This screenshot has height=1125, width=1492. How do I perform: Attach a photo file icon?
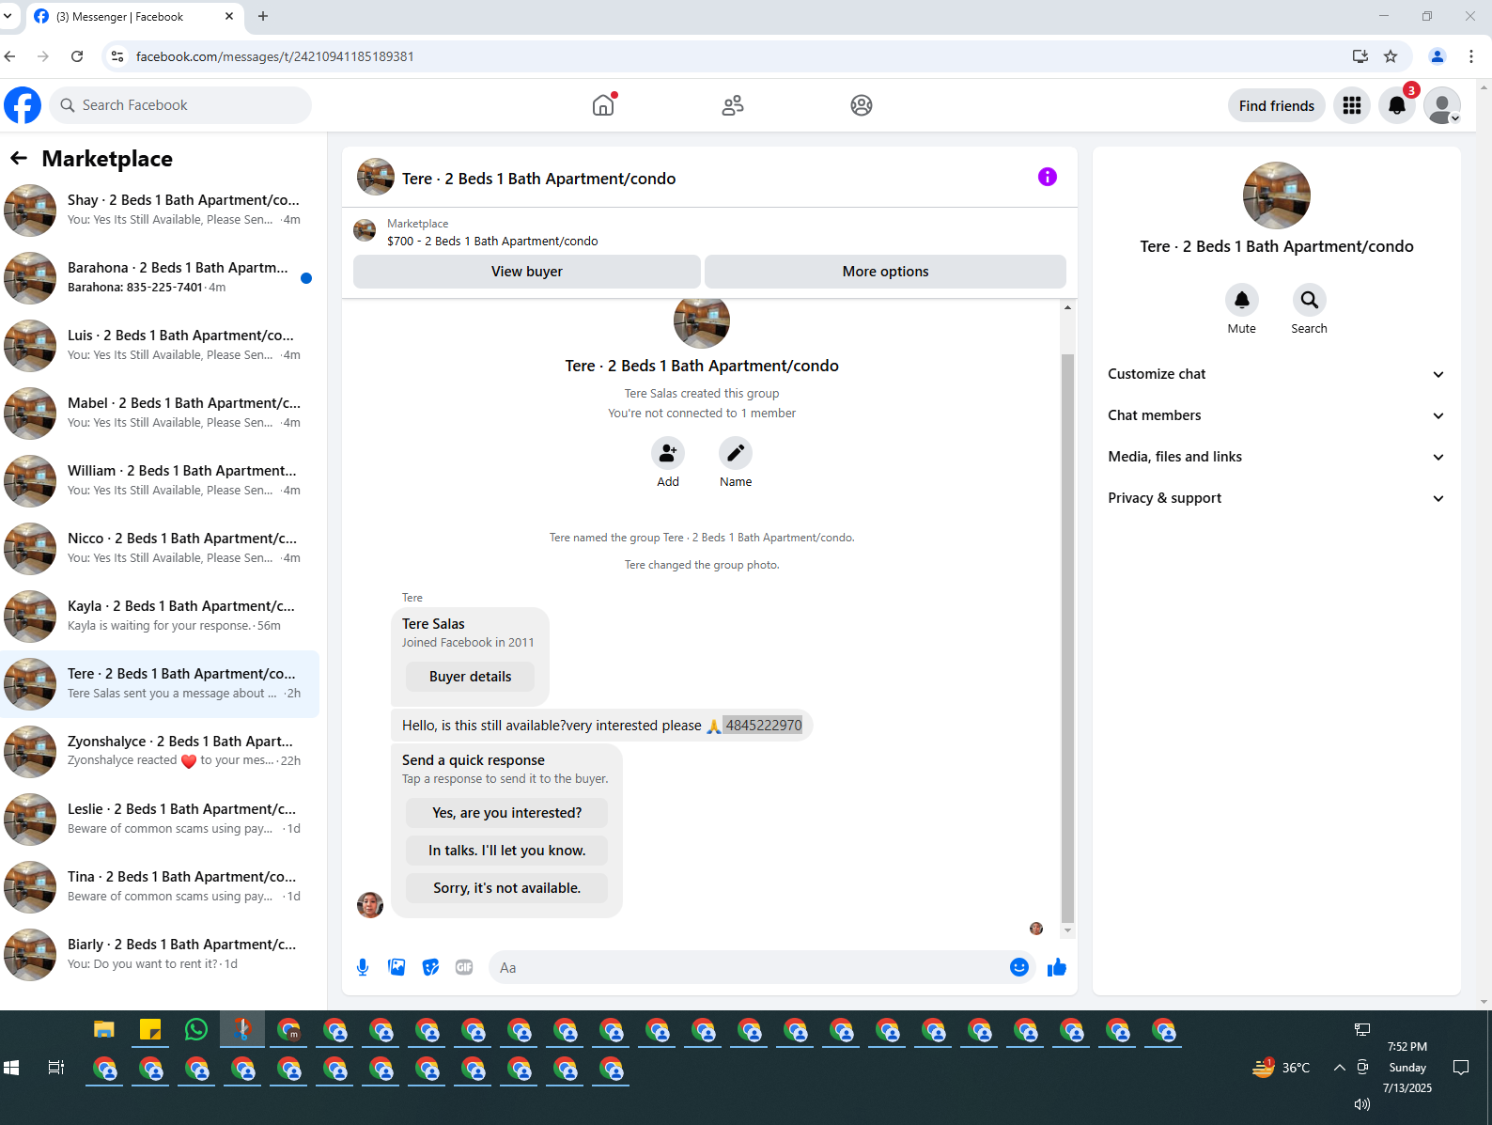(396, 967)
